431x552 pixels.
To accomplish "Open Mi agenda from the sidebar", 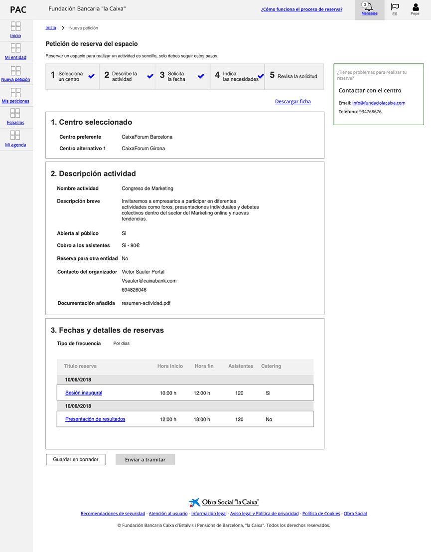I will point(15,140).
